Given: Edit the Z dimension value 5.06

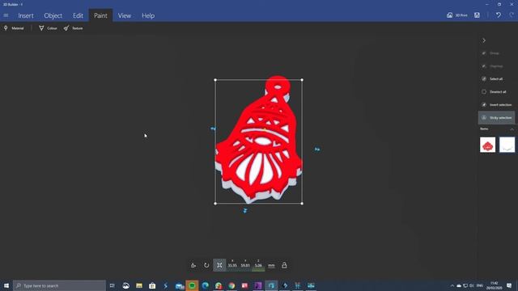Looking at the screenshot, I should coord(258,265).
